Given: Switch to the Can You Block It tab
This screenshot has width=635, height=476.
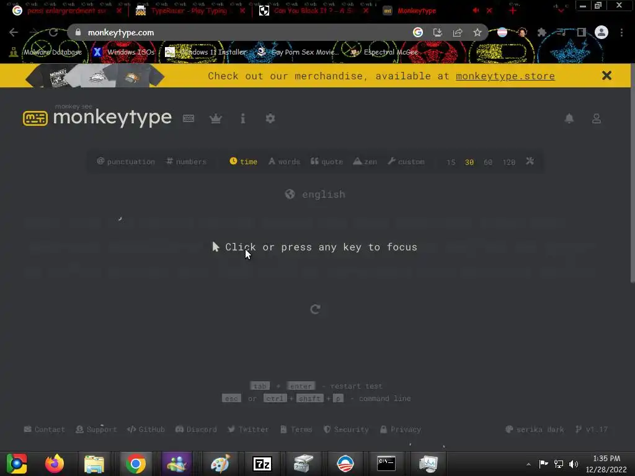Looking at the screenshot, I should (312, 11).
